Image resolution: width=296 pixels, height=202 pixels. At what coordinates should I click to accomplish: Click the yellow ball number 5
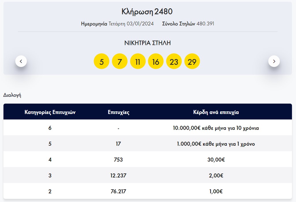pyautogui.click(x=102, y=61)
